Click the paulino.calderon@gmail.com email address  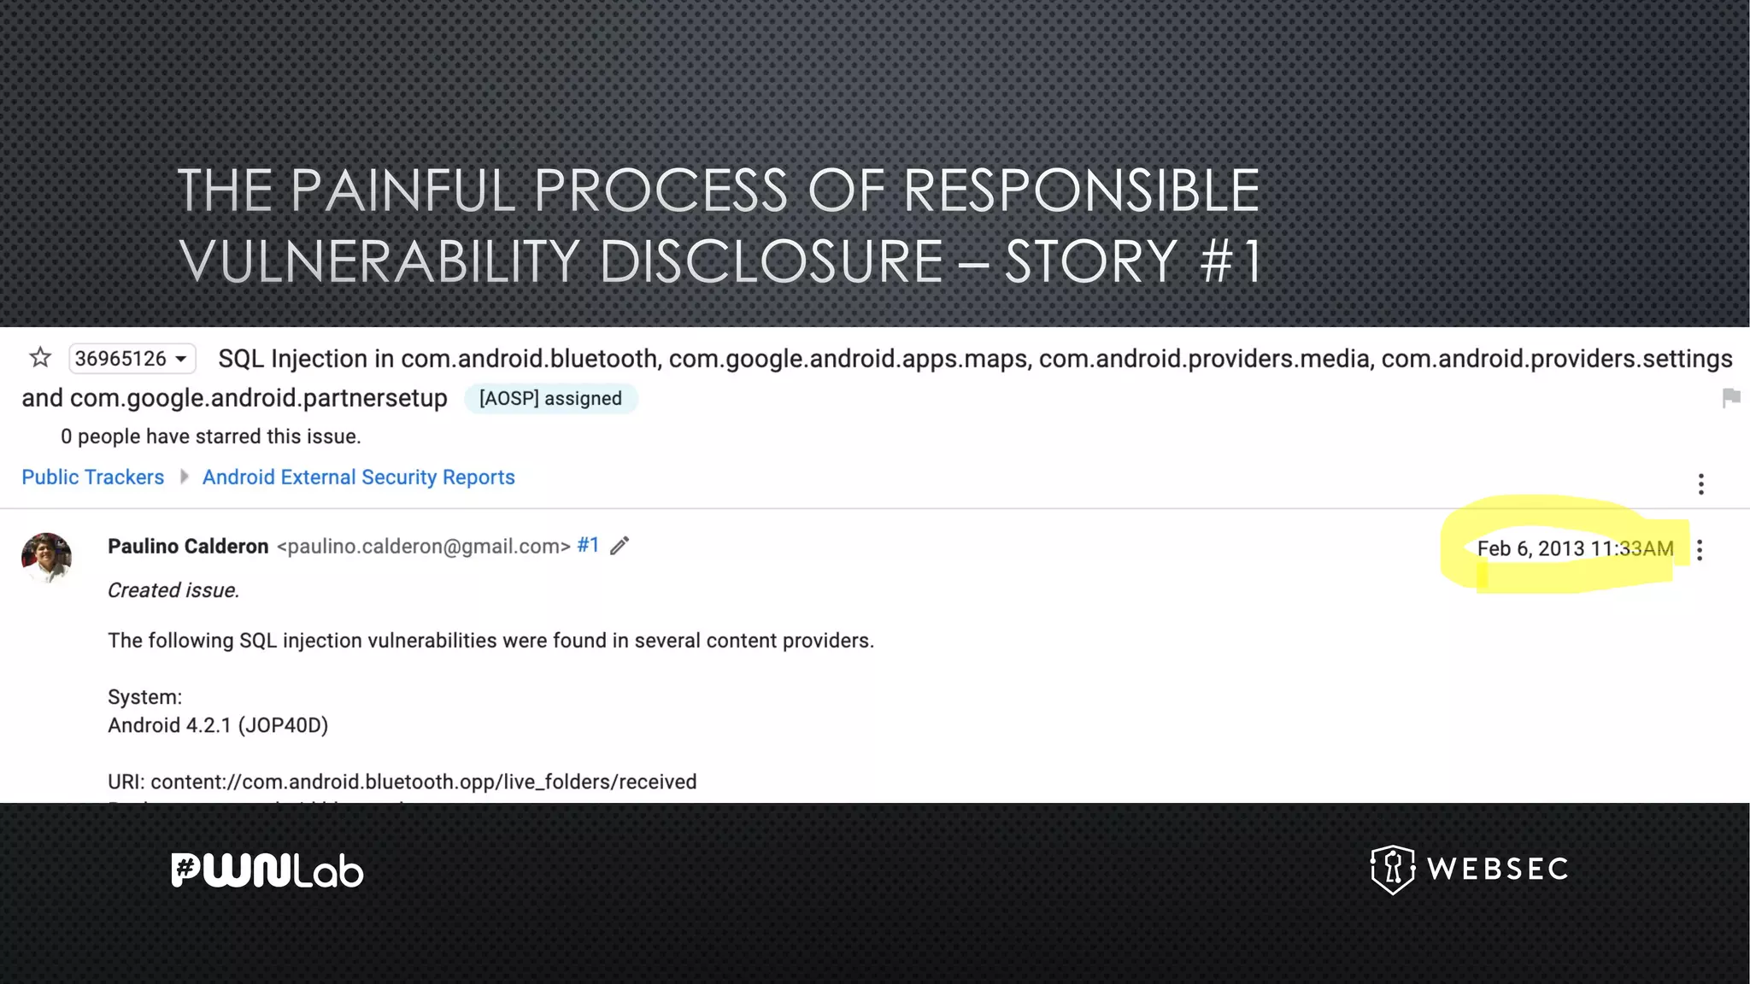(x=423, y=547)
